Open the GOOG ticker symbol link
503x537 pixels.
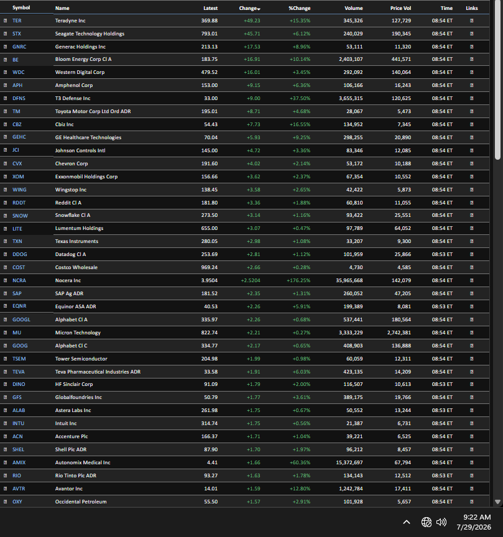click(x=20, y=346)
